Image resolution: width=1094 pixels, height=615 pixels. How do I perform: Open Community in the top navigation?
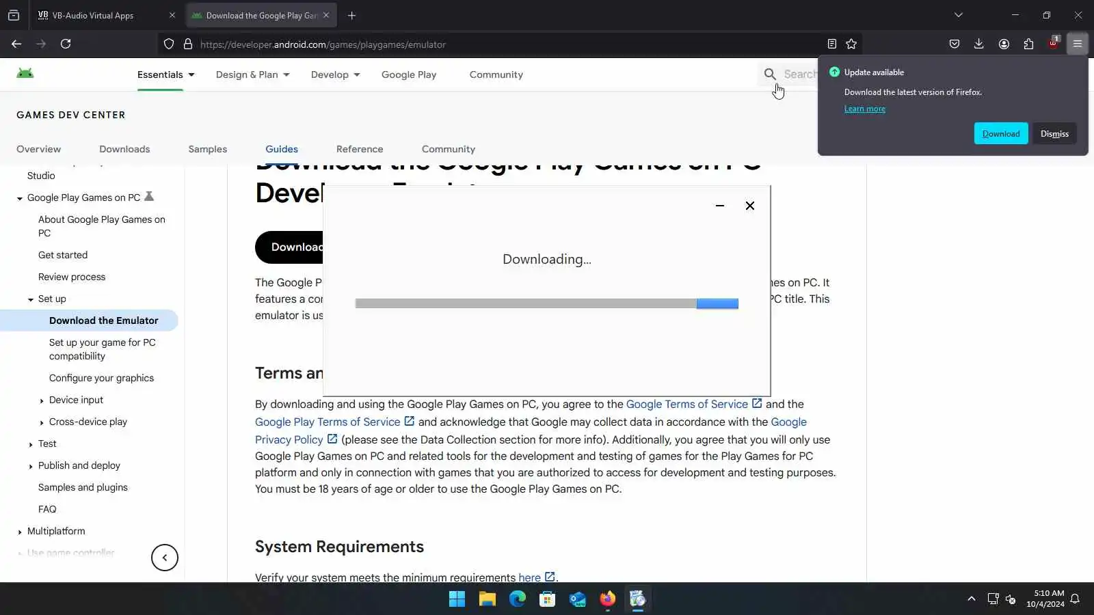(496, 74)
